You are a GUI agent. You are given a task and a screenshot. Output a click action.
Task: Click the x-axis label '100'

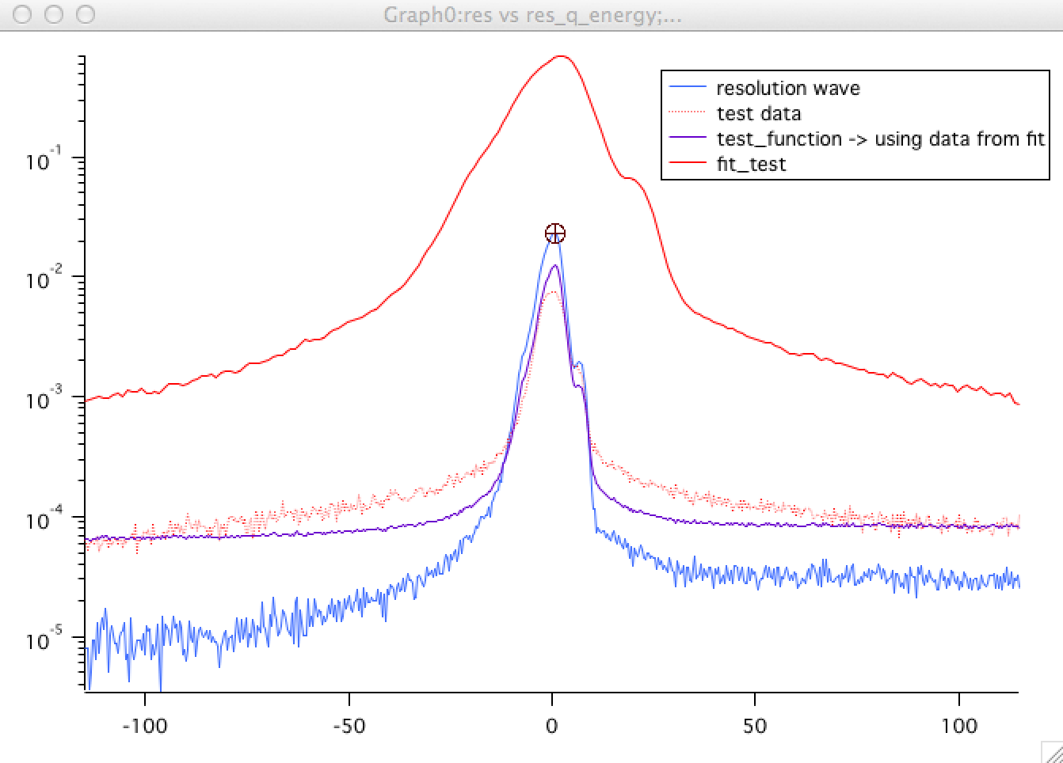tap(959, 726)
